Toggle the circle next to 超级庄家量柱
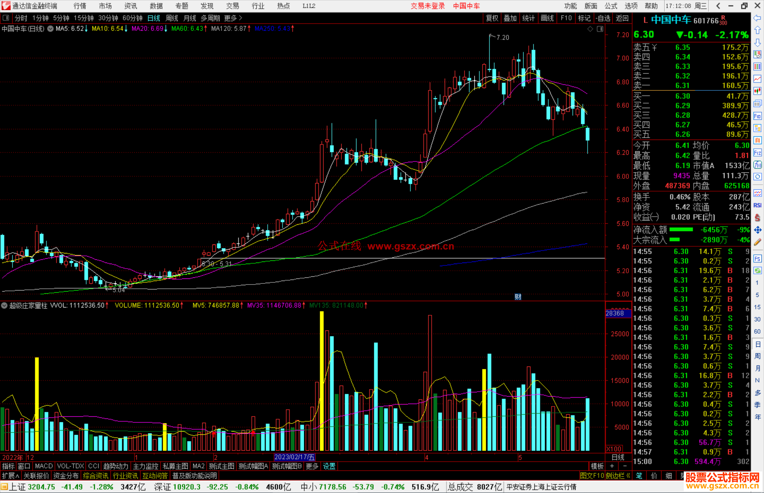The width and height of the screenshot is (764, 493). click(4, 305)
